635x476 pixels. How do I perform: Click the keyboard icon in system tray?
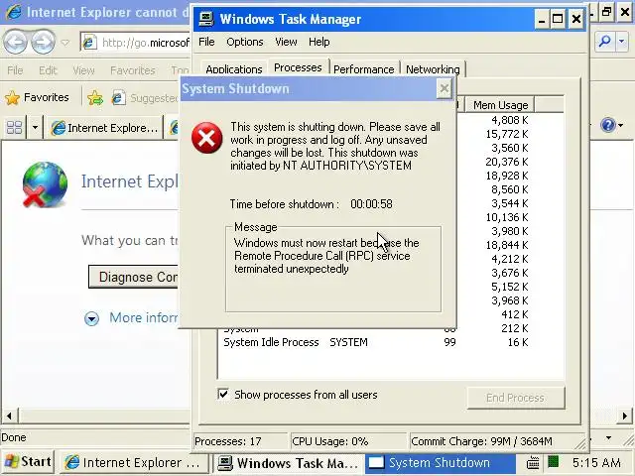point(533,463)
